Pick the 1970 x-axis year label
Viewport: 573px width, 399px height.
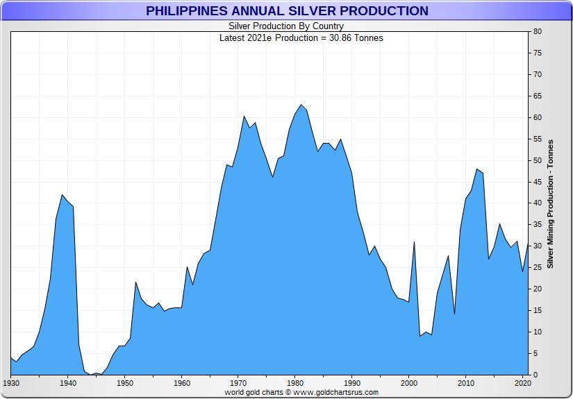pos(238,382)
